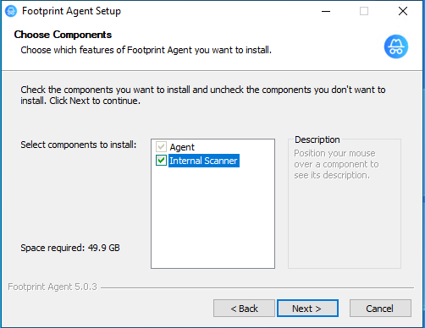Viewport: 425px width, 328px height.
Task: Close the setup window
Action: point(403,11)
